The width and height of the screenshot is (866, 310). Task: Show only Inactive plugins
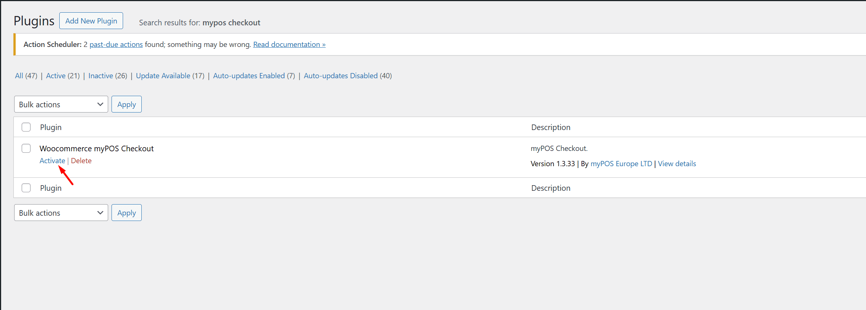tap(100, 76)
